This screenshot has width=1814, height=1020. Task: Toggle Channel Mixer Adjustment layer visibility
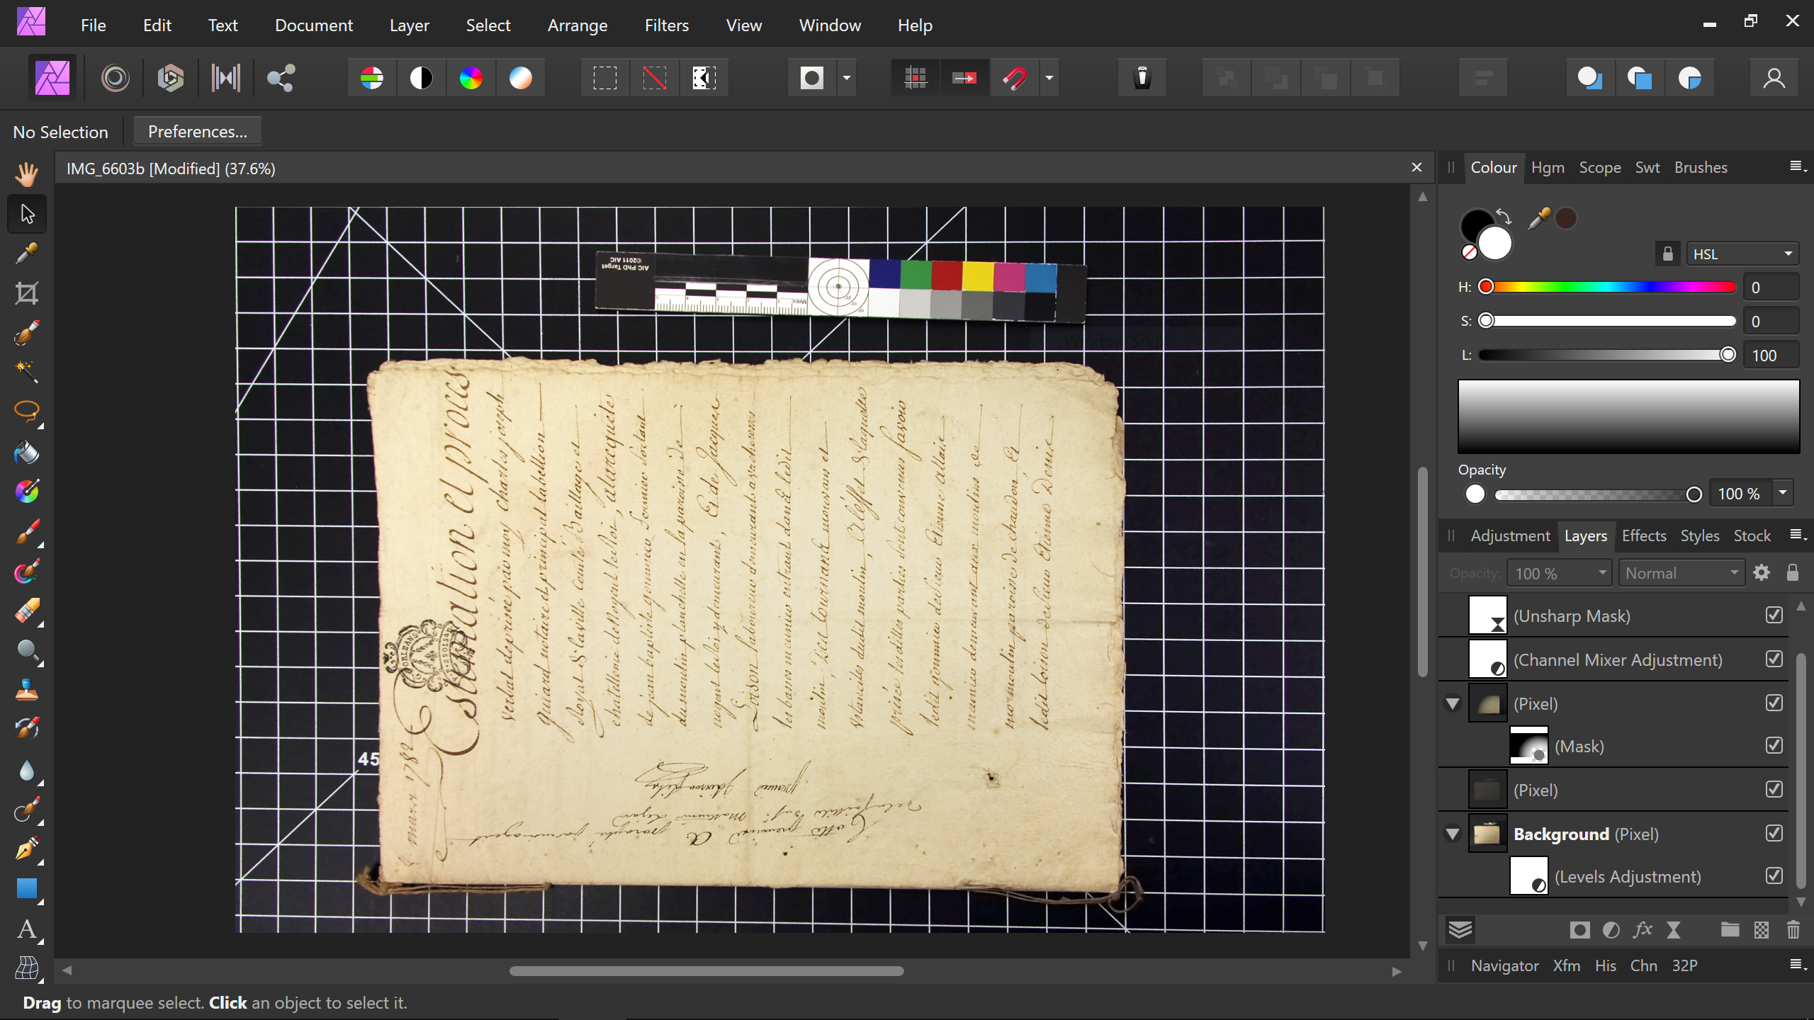[1774, 659]
